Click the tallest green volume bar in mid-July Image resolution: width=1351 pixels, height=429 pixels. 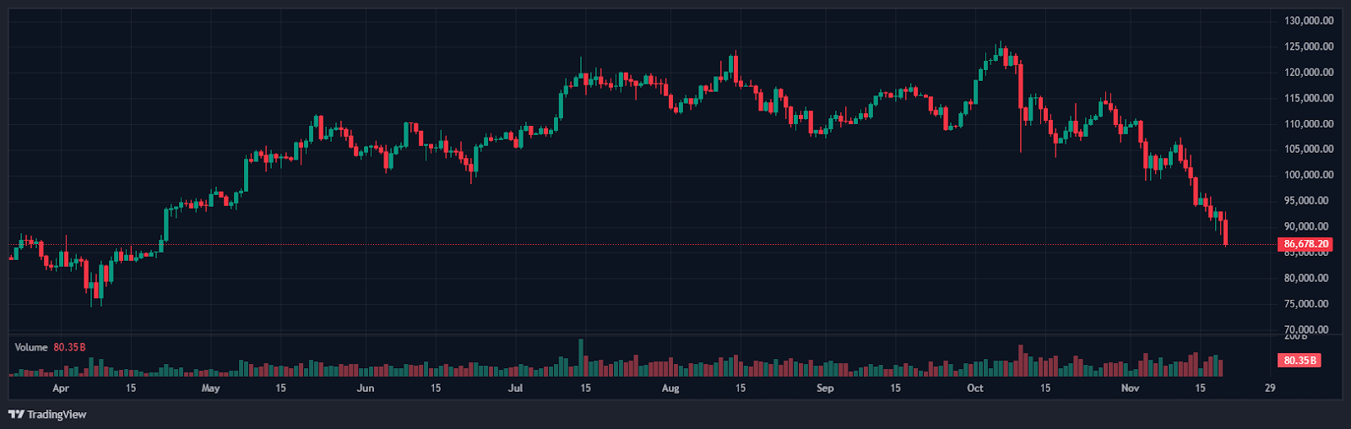(x=581, y=358)
